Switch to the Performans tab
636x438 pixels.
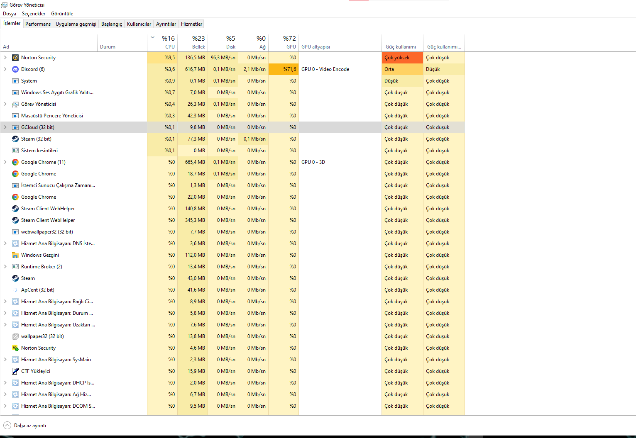click(38, 24)
